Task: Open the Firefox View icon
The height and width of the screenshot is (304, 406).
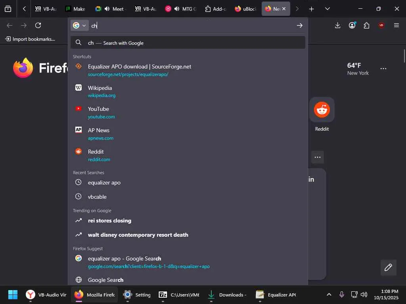Action: [x=8, y=9]
